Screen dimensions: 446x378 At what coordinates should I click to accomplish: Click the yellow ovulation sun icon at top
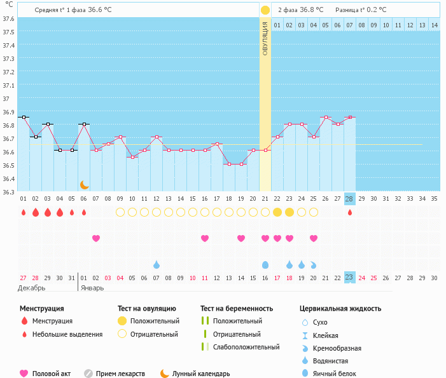265,10
